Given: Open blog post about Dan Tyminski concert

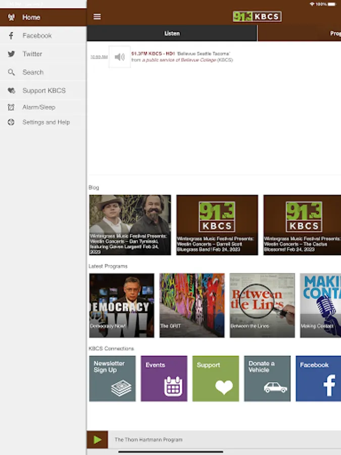Looking at the screenshot, I should click(130, 225).
